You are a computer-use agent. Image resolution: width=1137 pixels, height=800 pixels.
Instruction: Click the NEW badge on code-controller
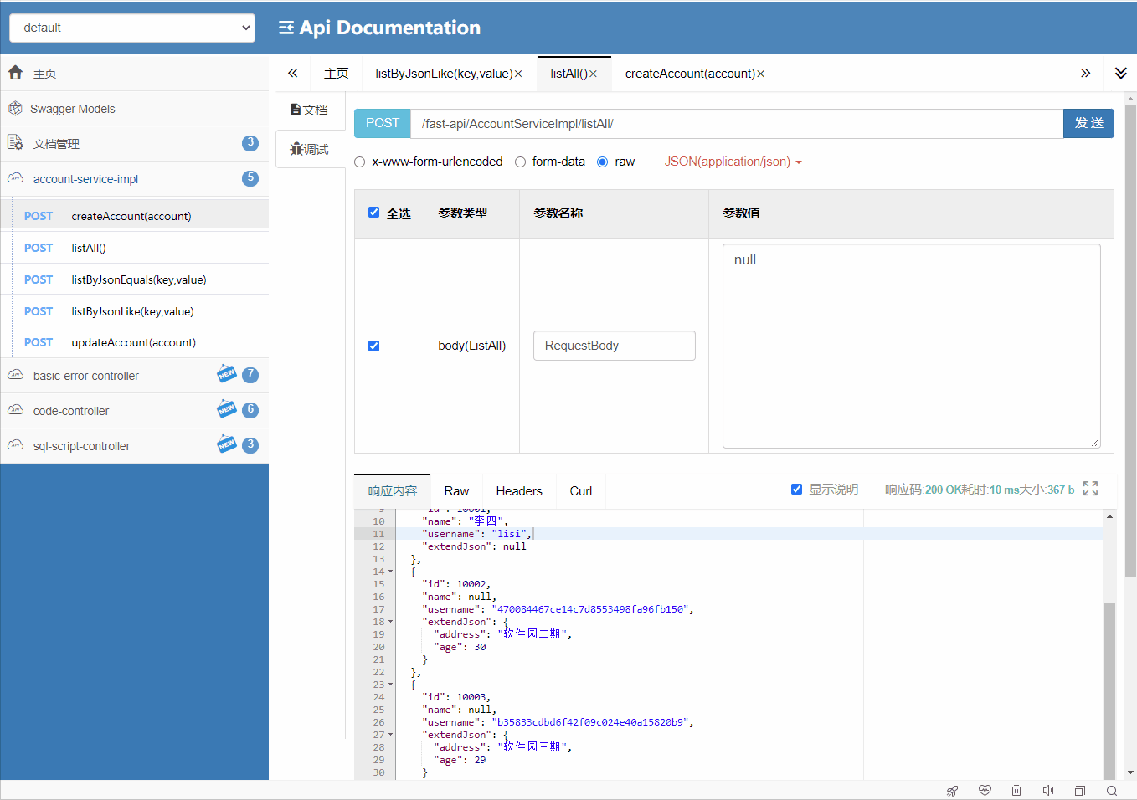[227, 408]
